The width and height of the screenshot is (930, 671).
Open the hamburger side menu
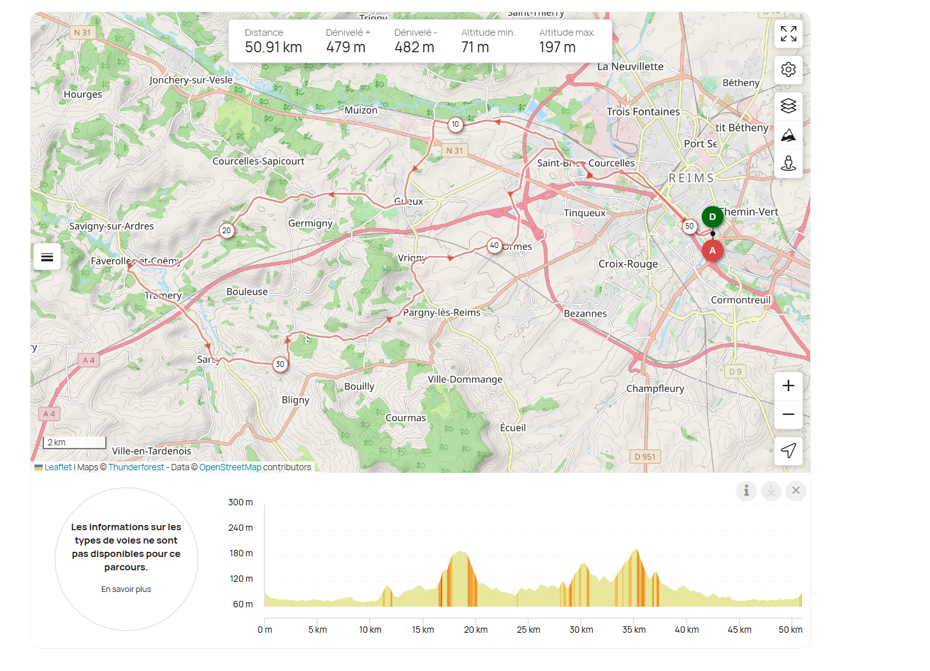coord(47,257)
